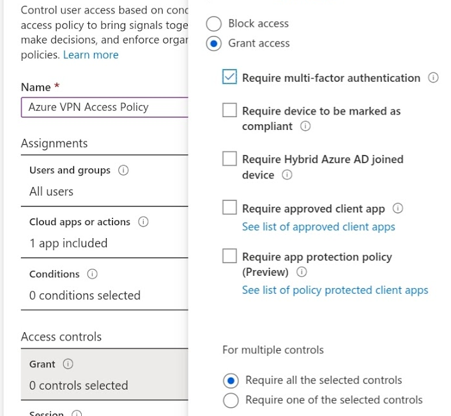Open See list of policy protected client apps

coord(335,291)
